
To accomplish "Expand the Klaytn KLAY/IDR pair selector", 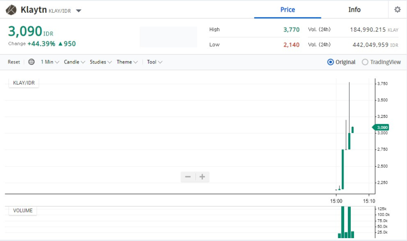I will pyautogui.click(x=79, y=11).
